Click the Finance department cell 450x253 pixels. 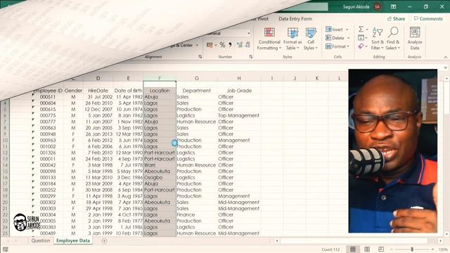(197, 214)
